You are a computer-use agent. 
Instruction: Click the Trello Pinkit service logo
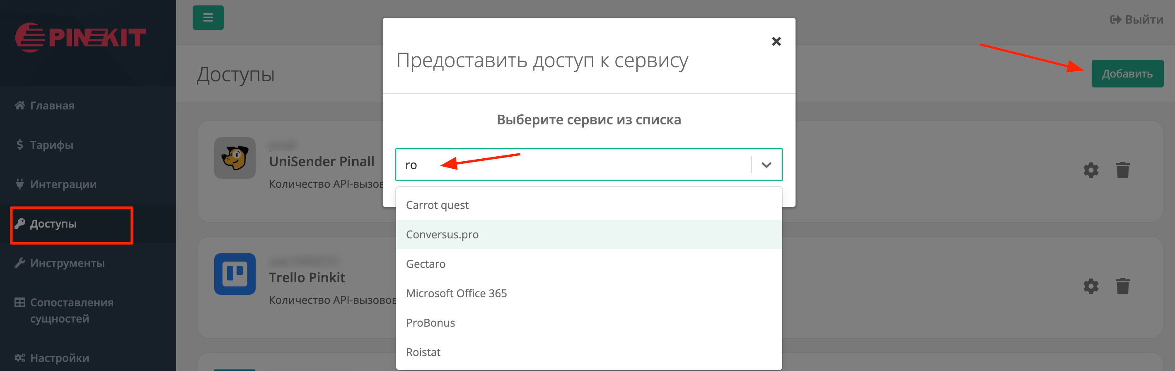click(x=235, y=274)
